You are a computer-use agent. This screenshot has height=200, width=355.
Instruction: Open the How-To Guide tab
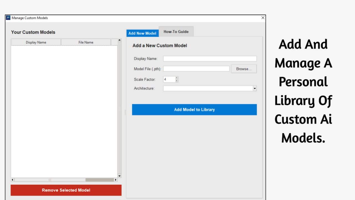[x=176, y=32]
